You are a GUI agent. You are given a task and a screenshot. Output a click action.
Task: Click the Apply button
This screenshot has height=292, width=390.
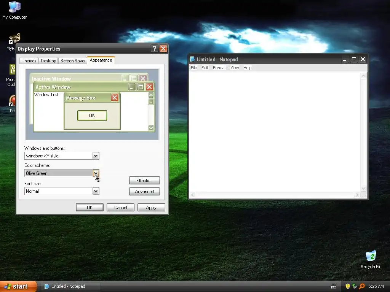pyautogui.click(x=151, y=207)
